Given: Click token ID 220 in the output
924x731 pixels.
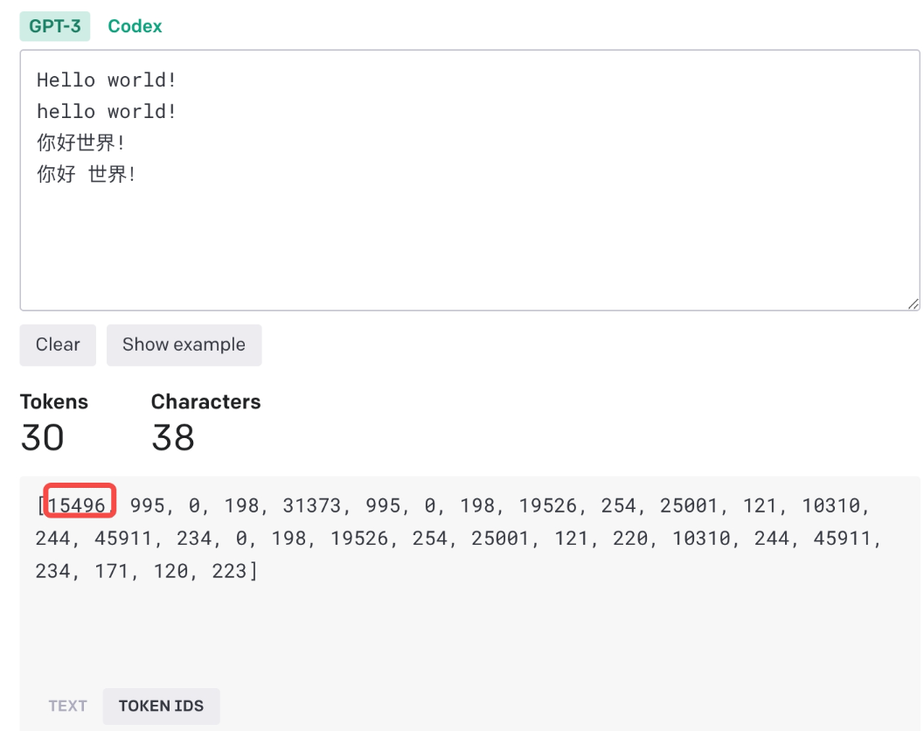Looking at the screenshot, I should [x=629, y=539].
